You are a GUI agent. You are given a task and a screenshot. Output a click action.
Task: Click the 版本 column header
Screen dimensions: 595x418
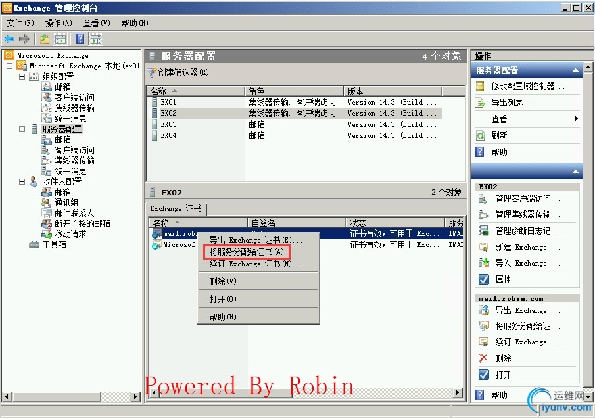[x=393, y=91]
